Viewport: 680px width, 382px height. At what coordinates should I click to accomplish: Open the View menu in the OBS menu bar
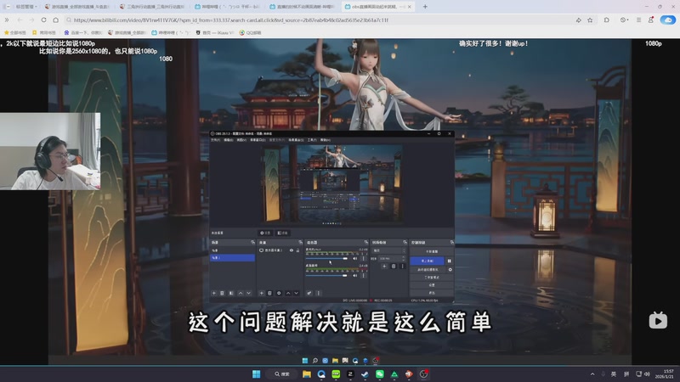click(241, 140)
